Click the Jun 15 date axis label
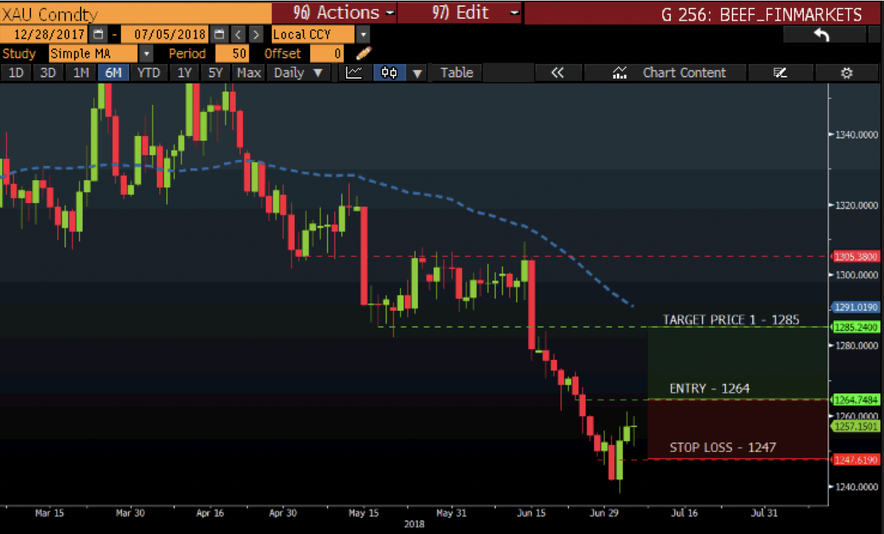Viewport: 884px width, 534px height. point(532,513)
